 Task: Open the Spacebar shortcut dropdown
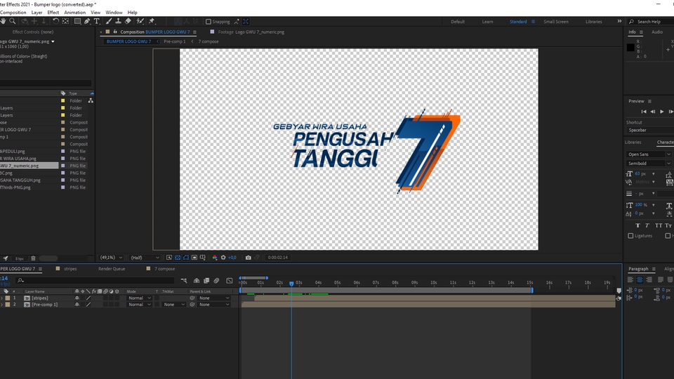(650, 130)
